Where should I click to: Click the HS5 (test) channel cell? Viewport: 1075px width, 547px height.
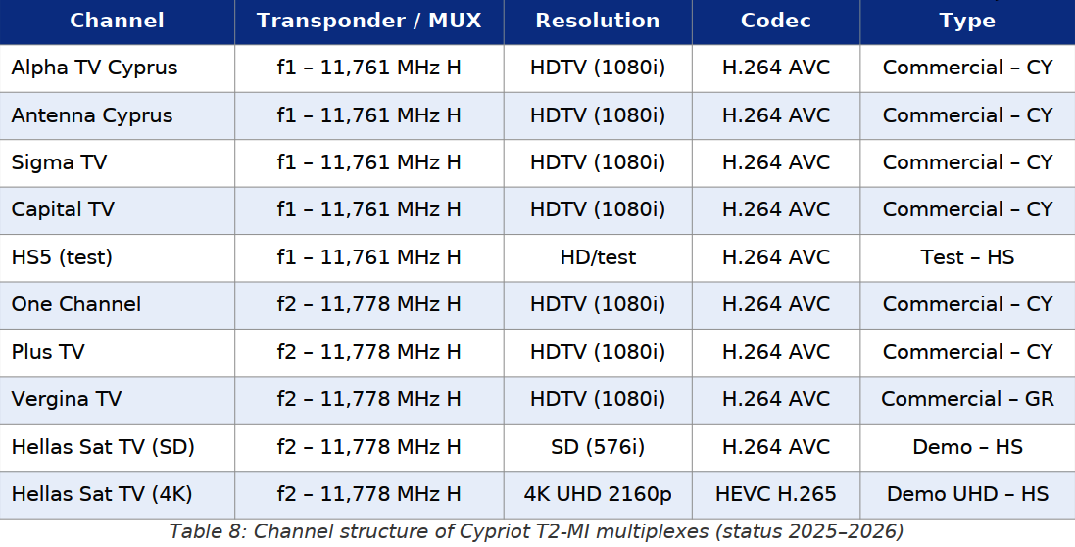[x=62, y=257]
